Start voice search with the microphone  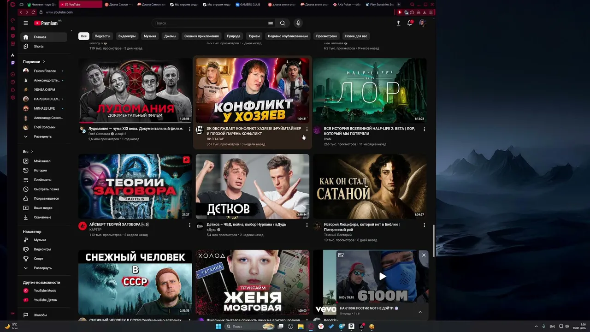point(298,23)
